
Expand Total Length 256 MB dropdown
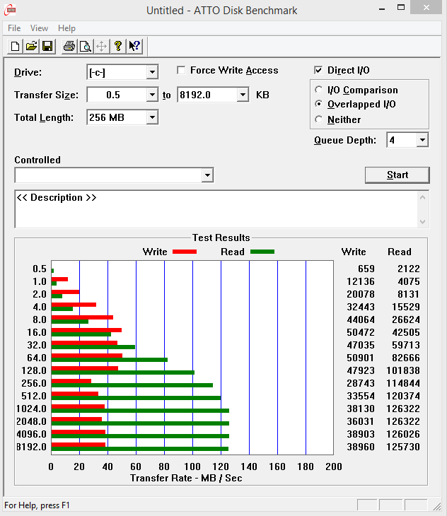point(152,117)
